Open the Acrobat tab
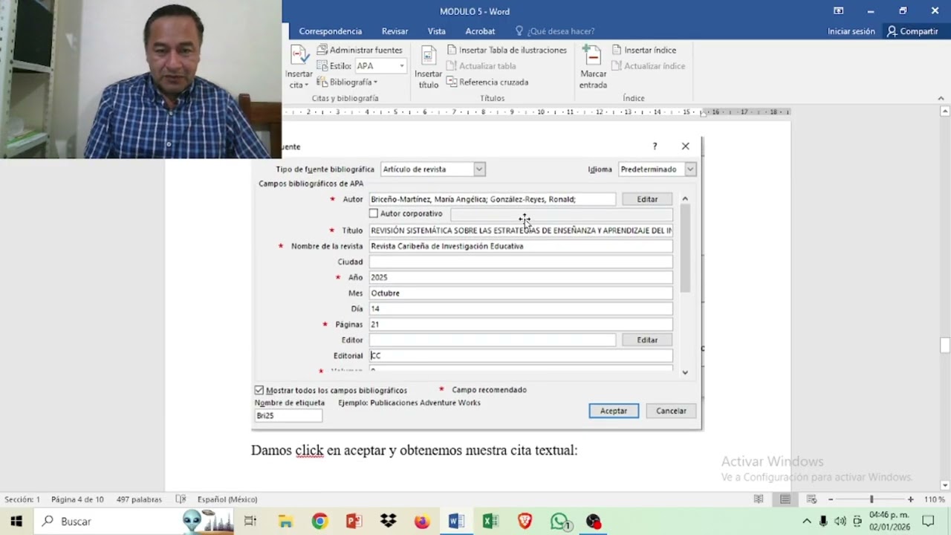 tap(480, 31)
